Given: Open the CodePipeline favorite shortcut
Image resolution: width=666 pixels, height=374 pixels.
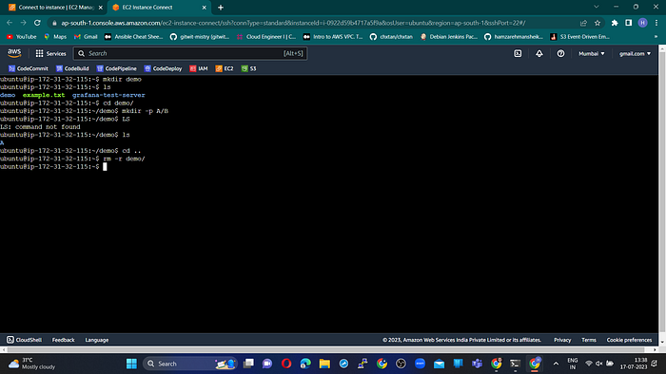Looking at the screenshot, I should (x=117, y=68).
